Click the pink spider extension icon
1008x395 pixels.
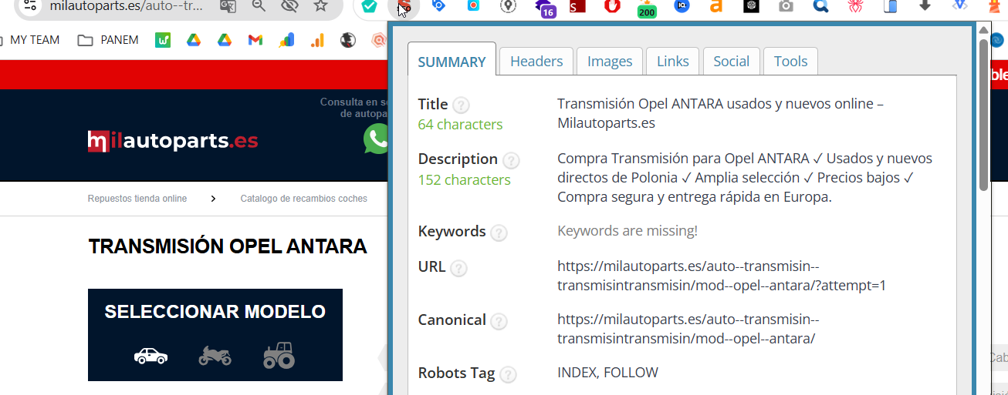[x=855, y=6]
